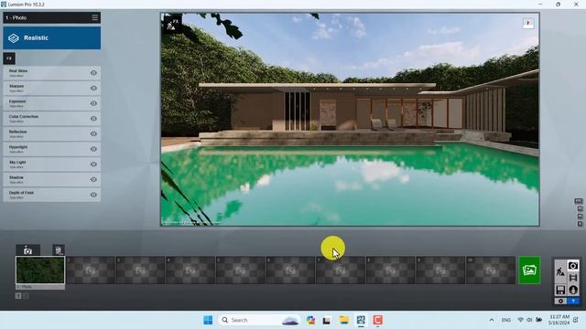
Task: Toggle visibility of Reflection effect
Action: tap(93, 133)
